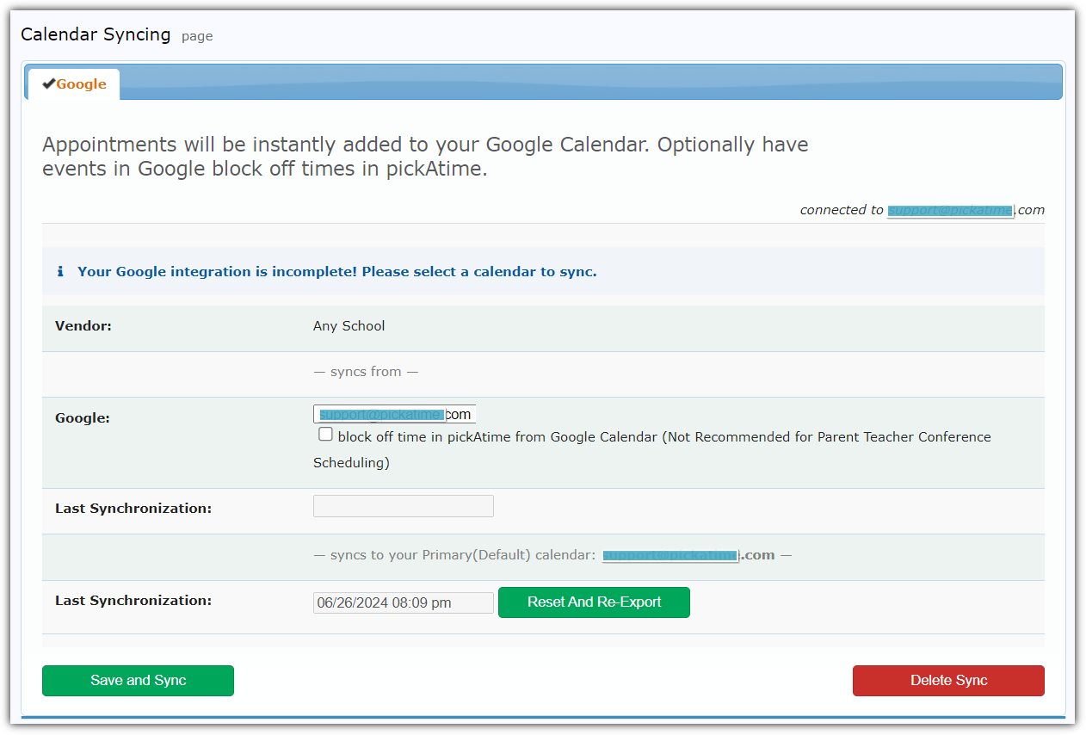
Task: Switch to the Google tab
Action: (x=81, y=84)
